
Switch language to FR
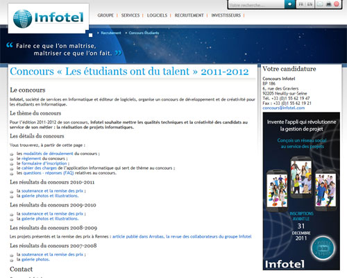coord(301,4)
